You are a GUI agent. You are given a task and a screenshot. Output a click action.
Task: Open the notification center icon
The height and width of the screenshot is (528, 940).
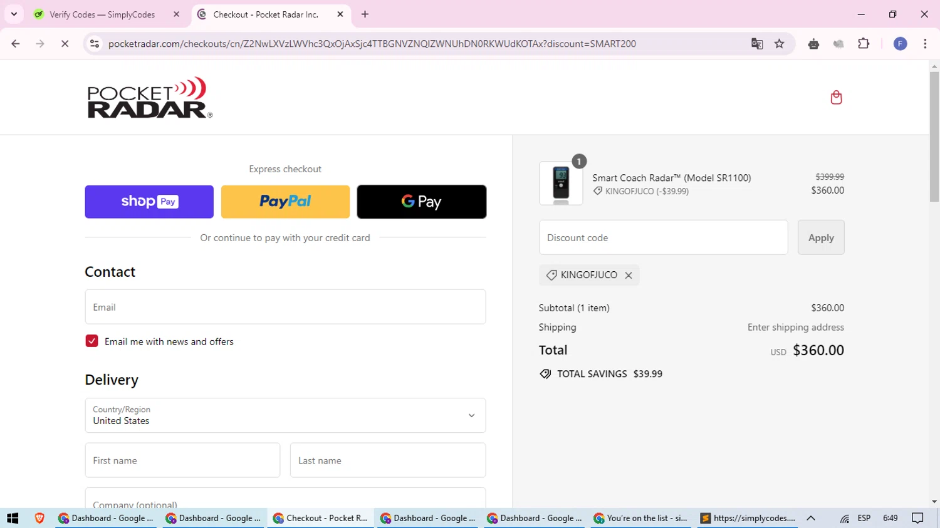coord(917,518)
